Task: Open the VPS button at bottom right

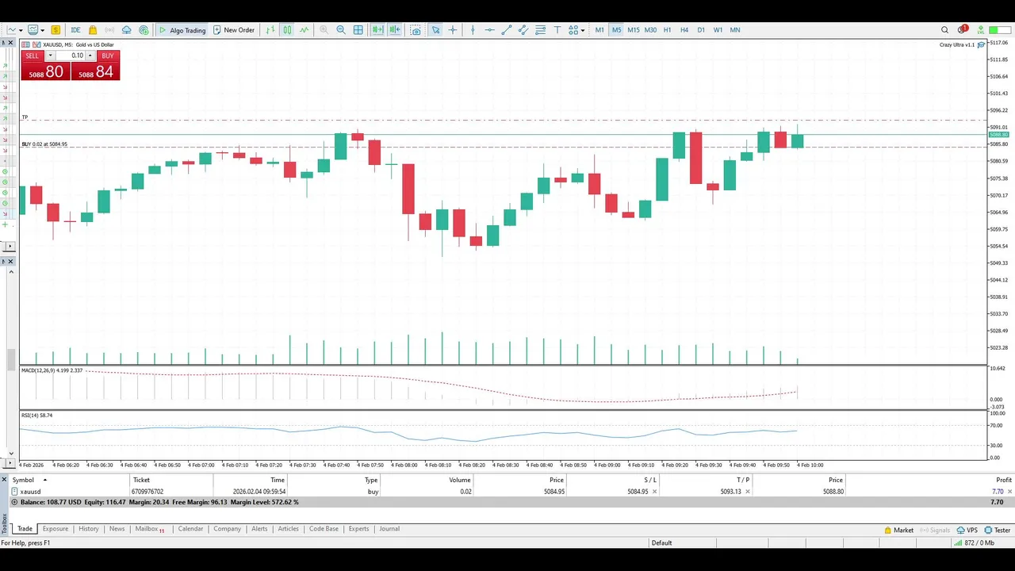Action: (967, 530)
